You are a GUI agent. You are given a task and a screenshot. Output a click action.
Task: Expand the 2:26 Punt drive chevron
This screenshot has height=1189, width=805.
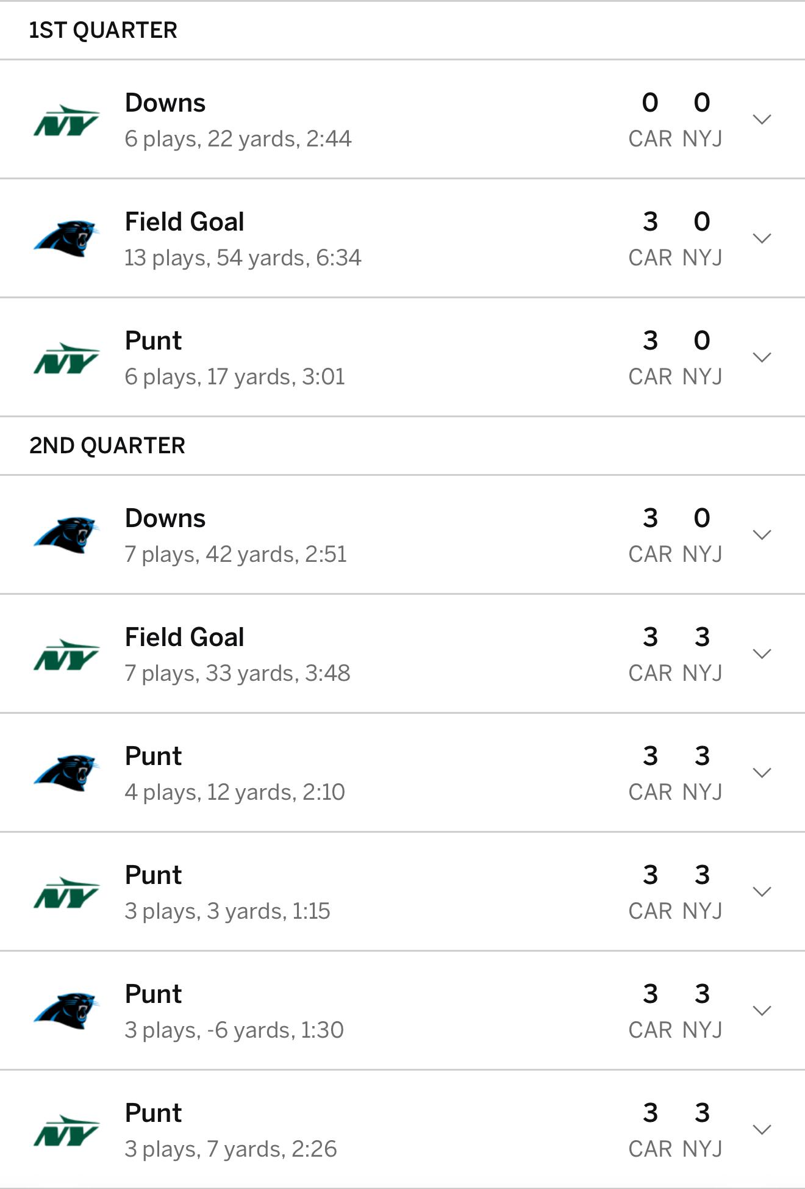pos(762,1130)
